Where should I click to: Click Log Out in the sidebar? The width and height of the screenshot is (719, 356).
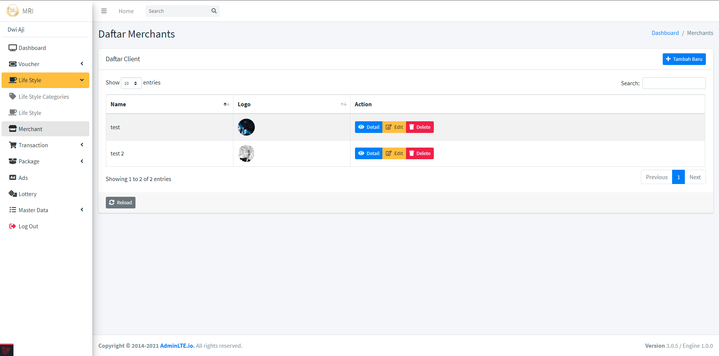[45, 226]
